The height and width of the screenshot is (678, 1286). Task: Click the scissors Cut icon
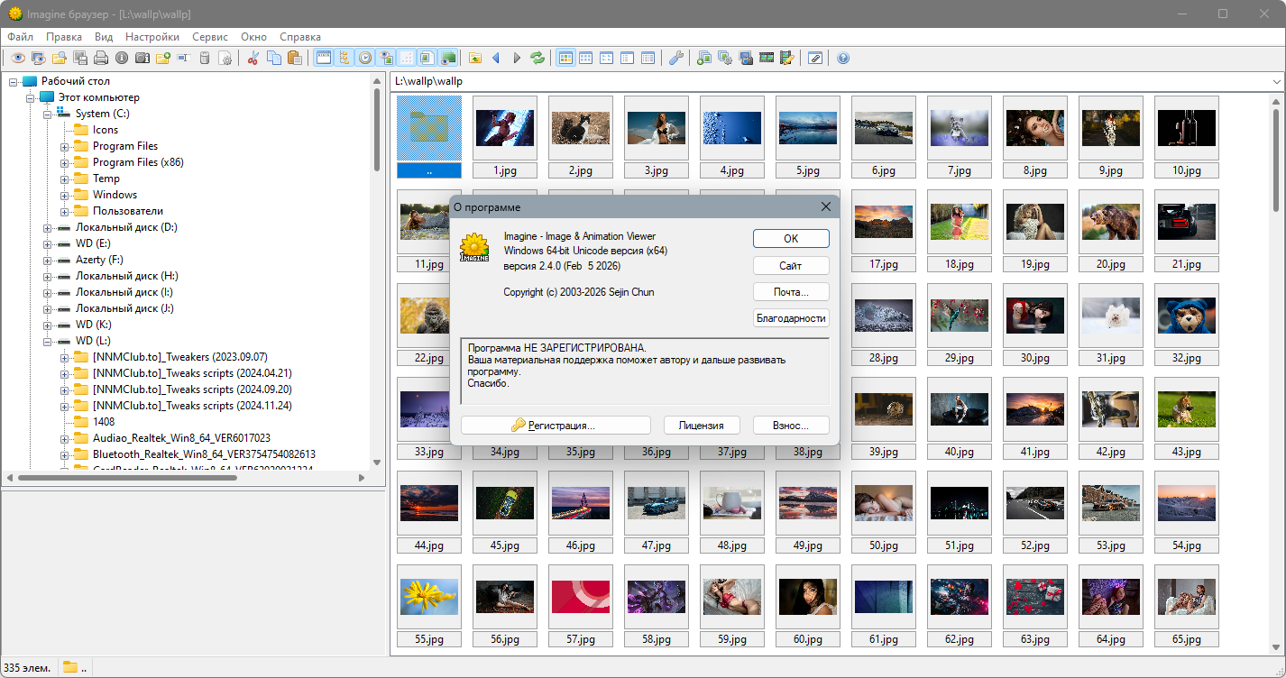coord(253,59)
